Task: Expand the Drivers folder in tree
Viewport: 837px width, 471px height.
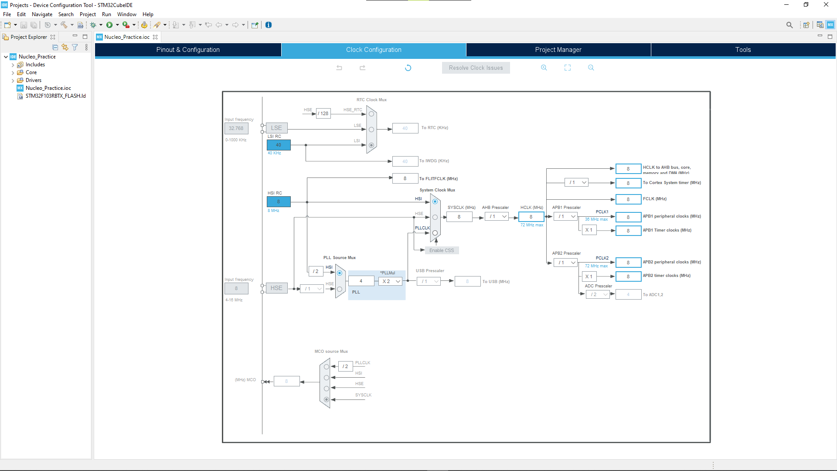Action: point(13,80)
